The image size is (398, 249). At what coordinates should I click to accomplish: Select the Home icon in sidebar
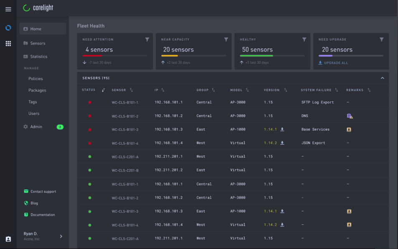(27, 29)
